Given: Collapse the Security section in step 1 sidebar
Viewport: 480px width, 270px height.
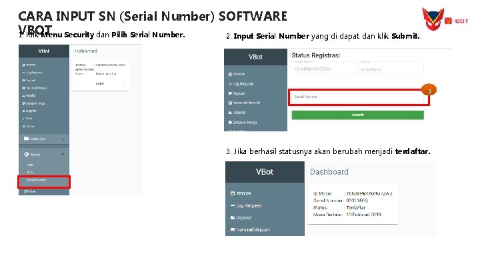Looking at the screenshot, I should [x=63, y=154].
